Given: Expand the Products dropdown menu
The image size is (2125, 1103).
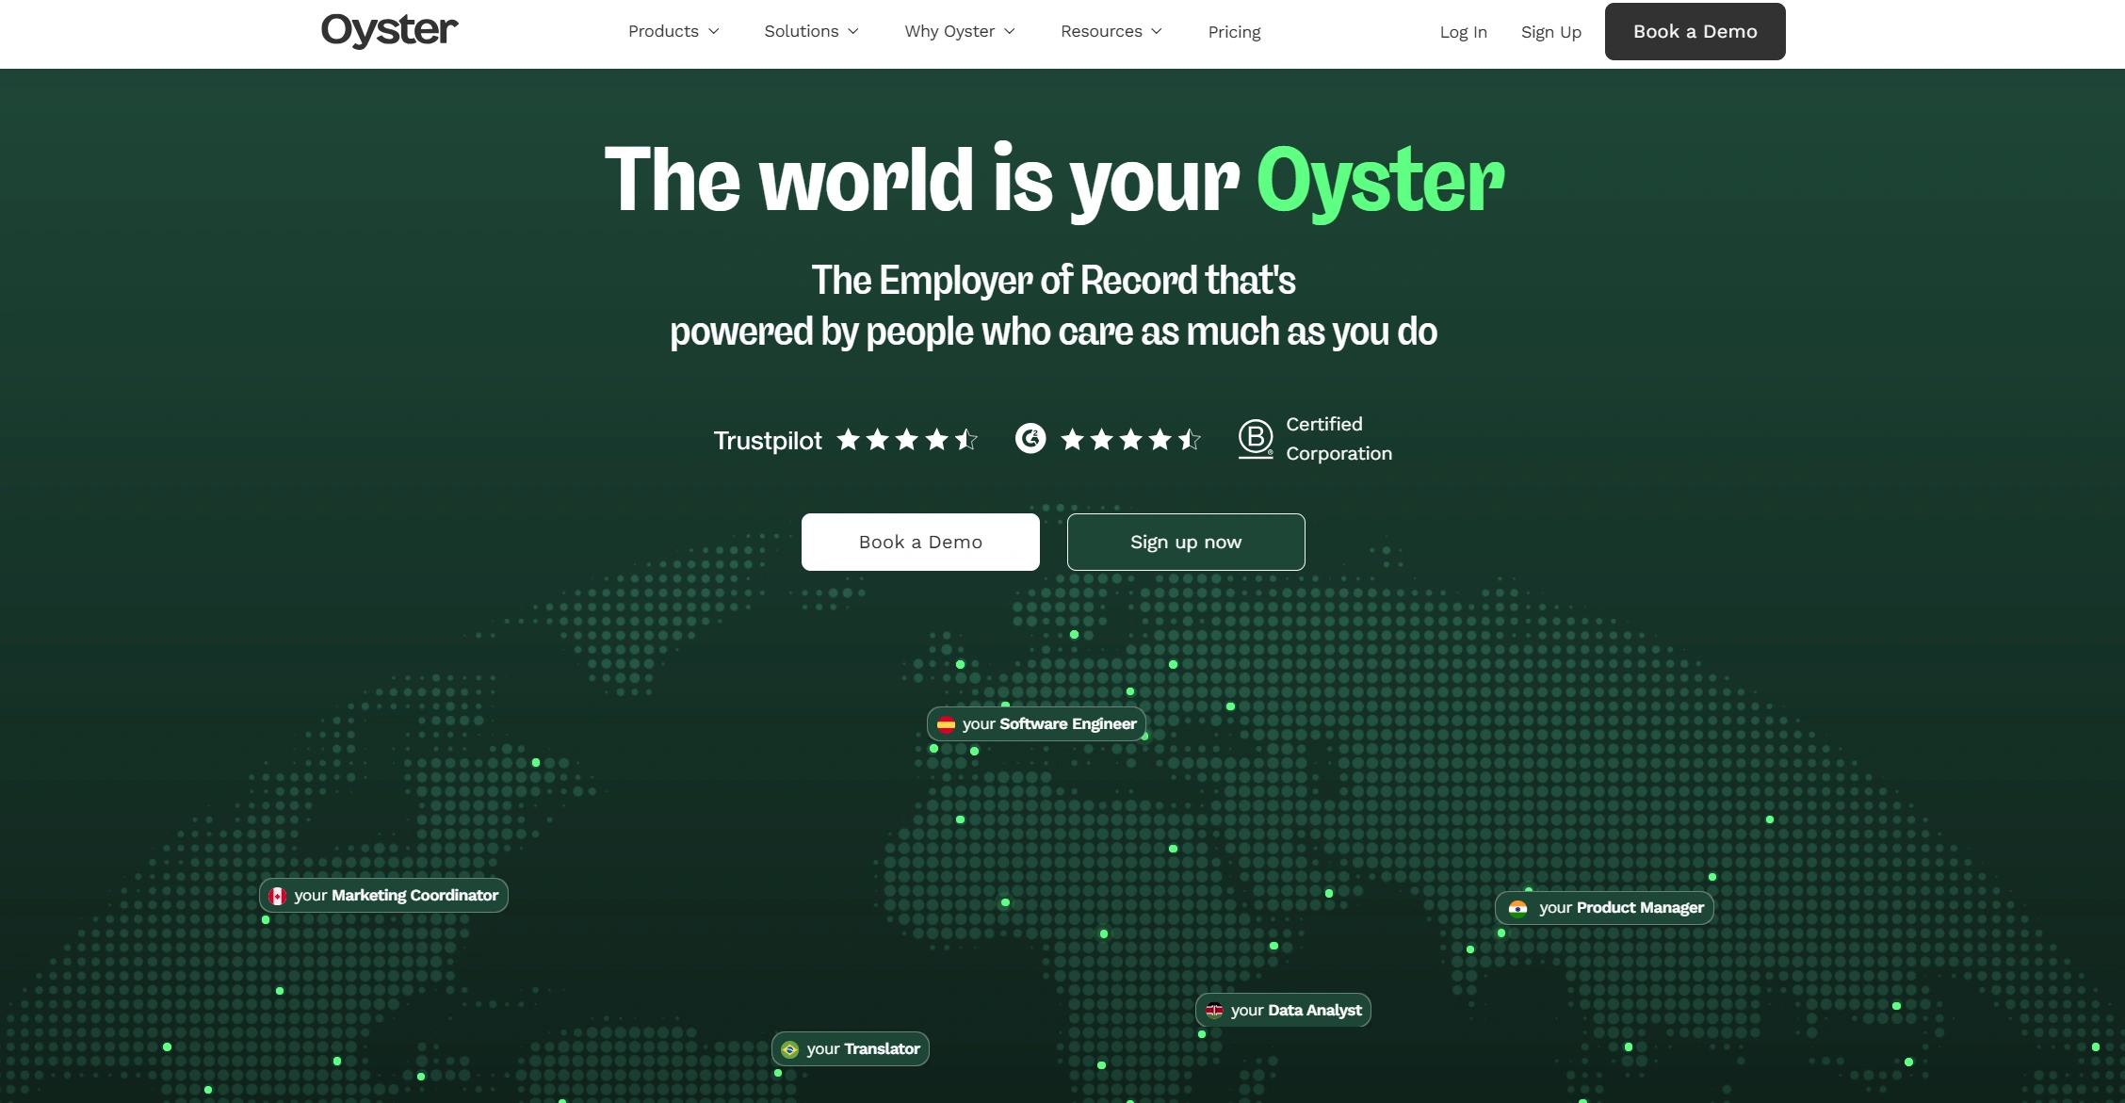Looking at the screenshot, I should (673, 31).
